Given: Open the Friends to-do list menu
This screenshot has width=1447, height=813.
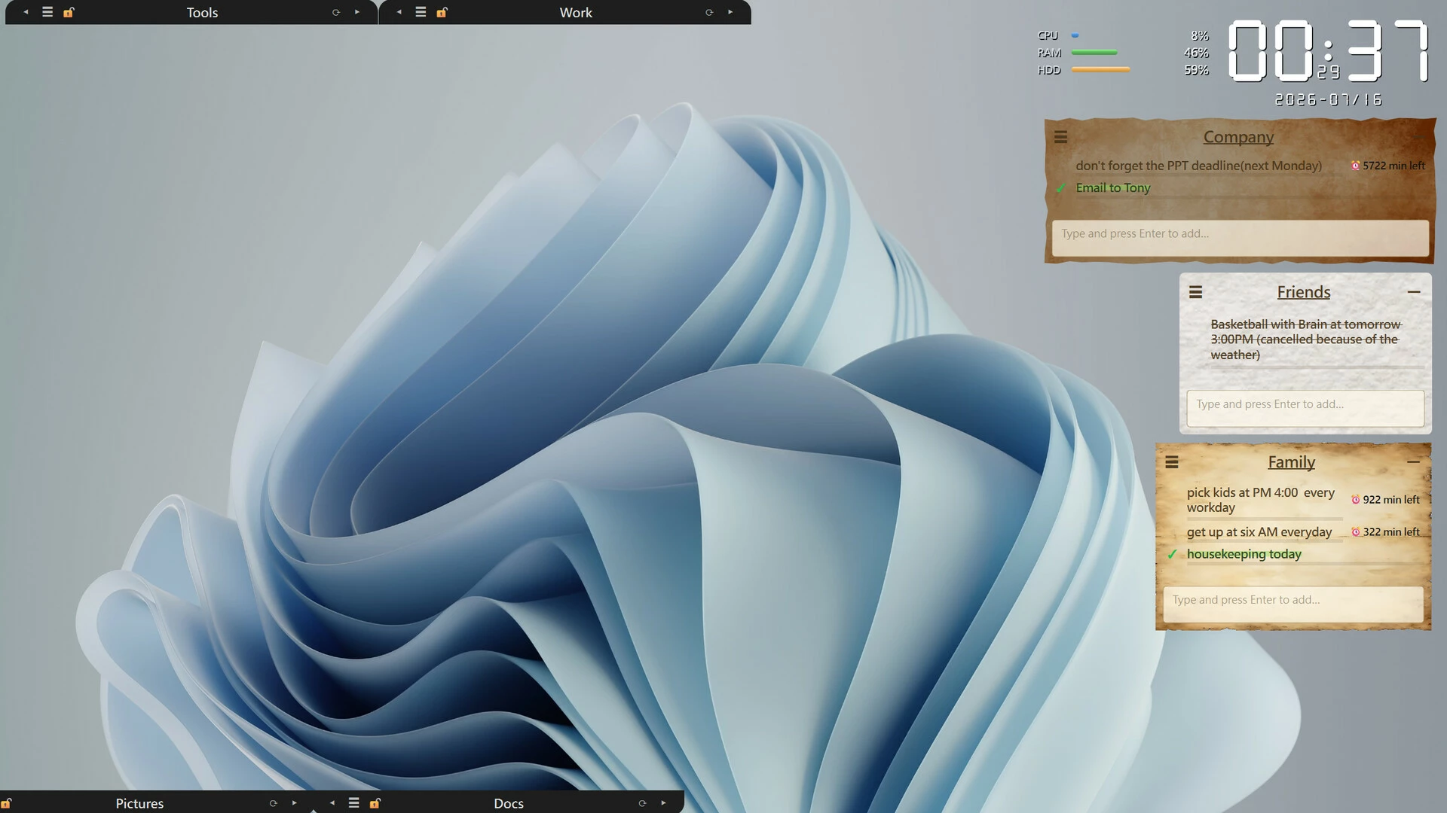Looking at the screenshot, I should point(1195,292).
